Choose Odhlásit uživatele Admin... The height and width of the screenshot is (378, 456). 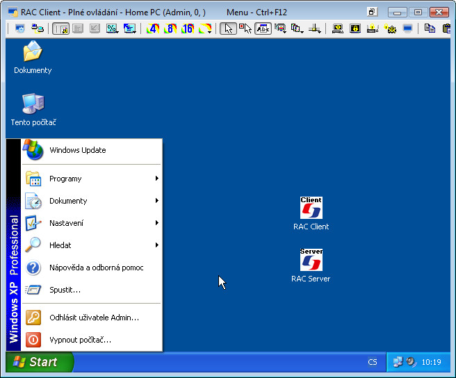coord(92,318)
